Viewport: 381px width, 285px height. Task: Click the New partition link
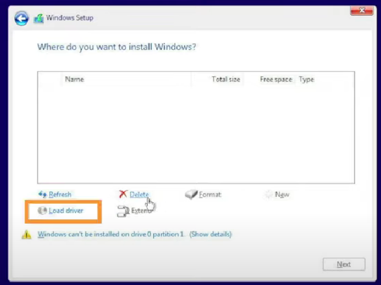point(282,194)
